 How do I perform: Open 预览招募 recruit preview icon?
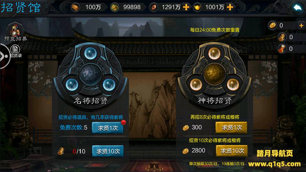(x=15, y=32)
